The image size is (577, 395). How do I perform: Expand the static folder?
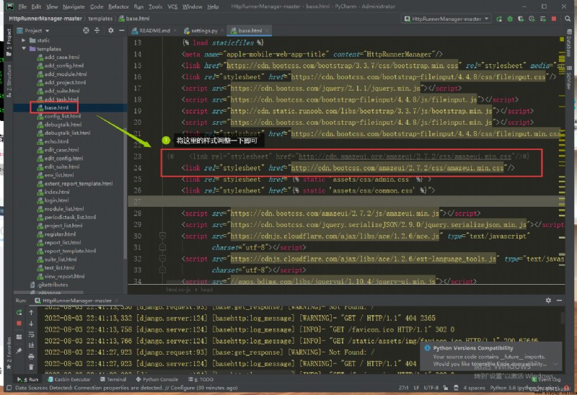pos(24,40)
